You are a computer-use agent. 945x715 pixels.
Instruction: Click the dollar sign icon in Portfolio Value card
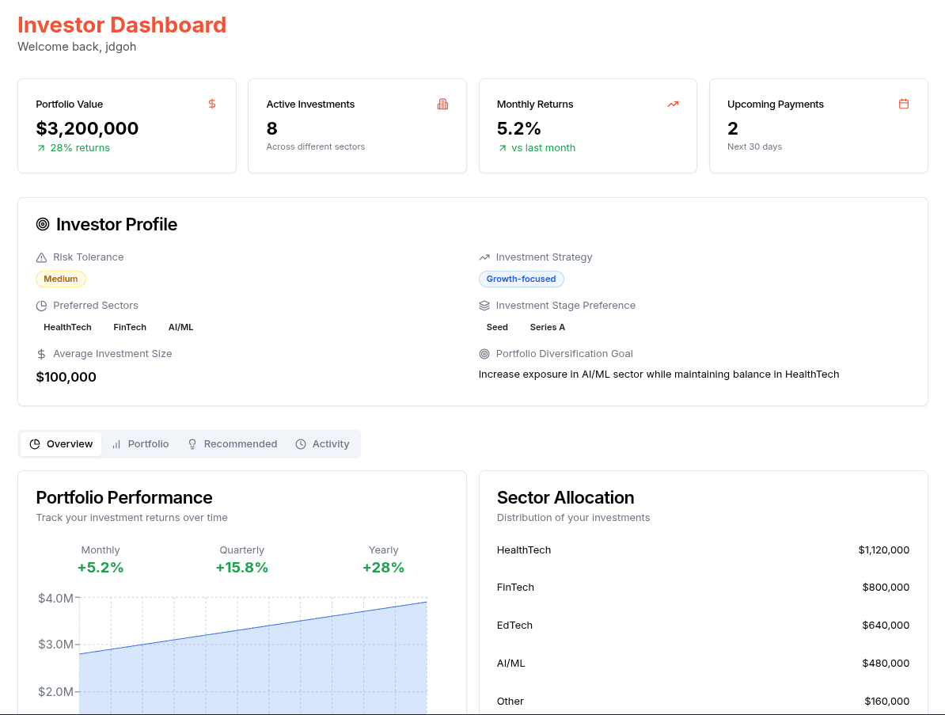tap(212, 104)
